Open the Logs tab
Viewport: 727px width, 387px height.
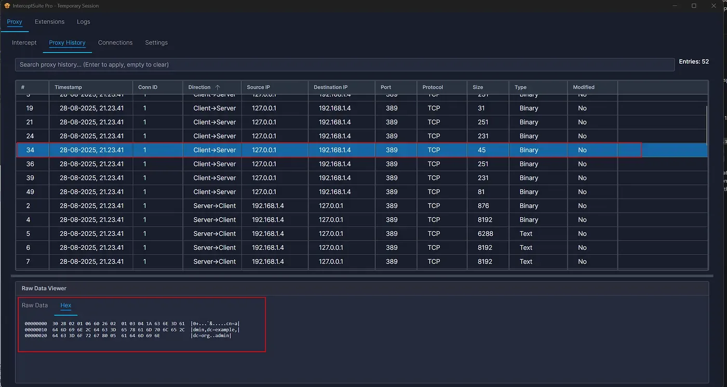point(84,22)
